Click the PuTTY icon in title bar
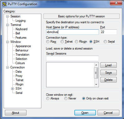This screenshot has height=119, width=124. 4,4
